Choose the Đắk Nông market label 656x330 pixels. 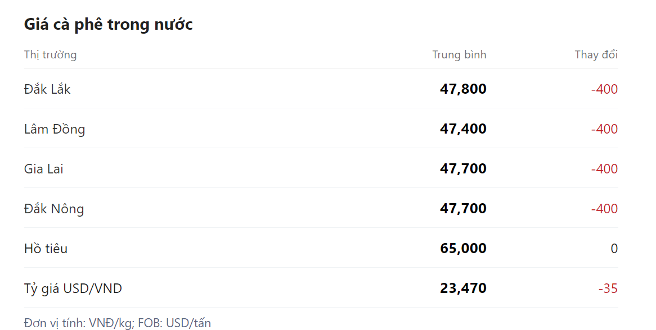pos(54,209)
